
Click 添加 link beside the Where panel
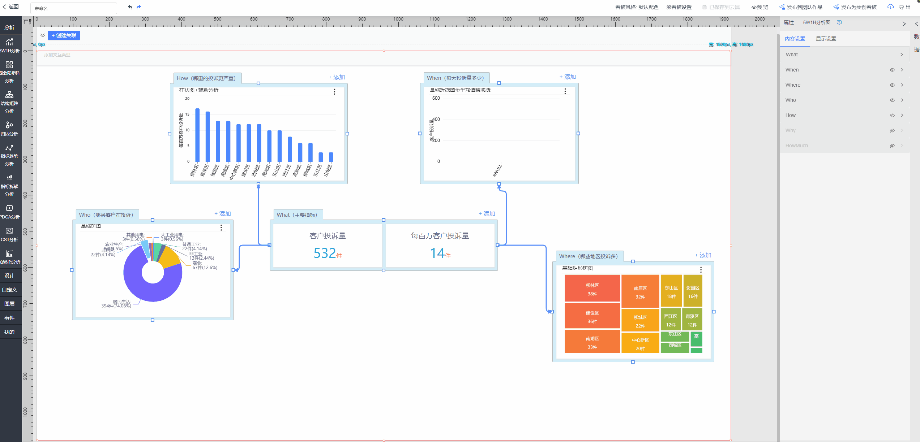(x=703, y=255)
